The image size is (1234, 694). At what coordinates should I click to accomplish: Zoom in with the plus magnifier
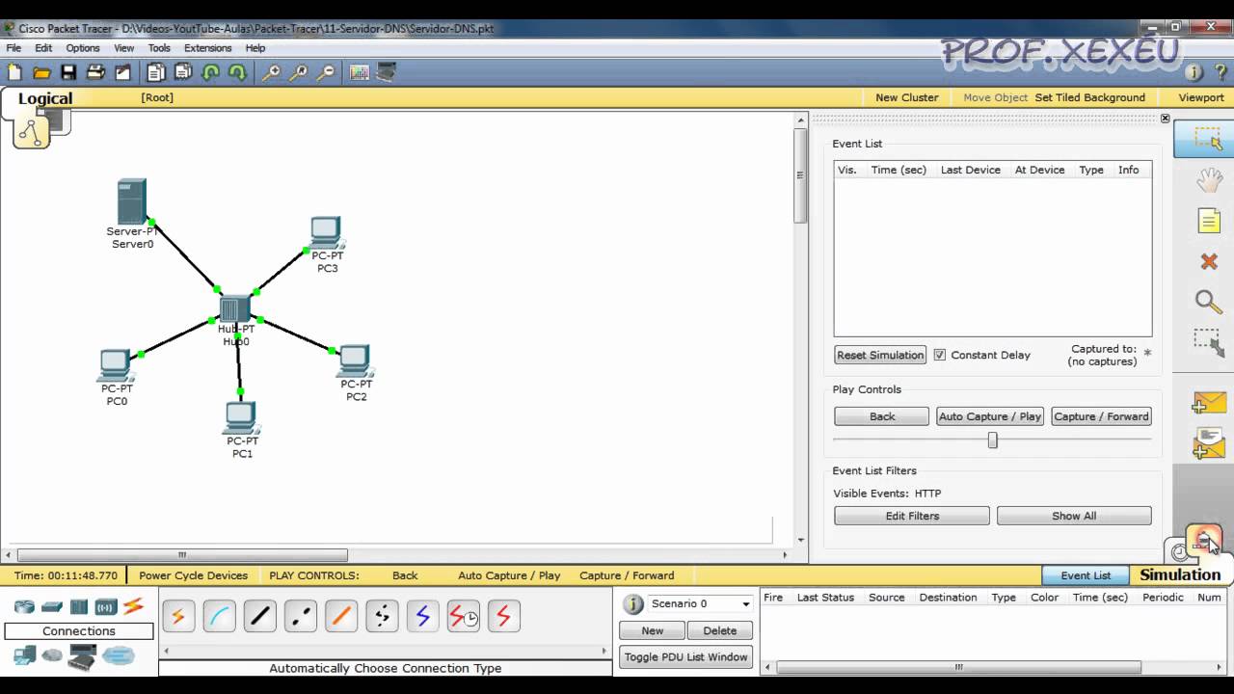pos(272,72)
